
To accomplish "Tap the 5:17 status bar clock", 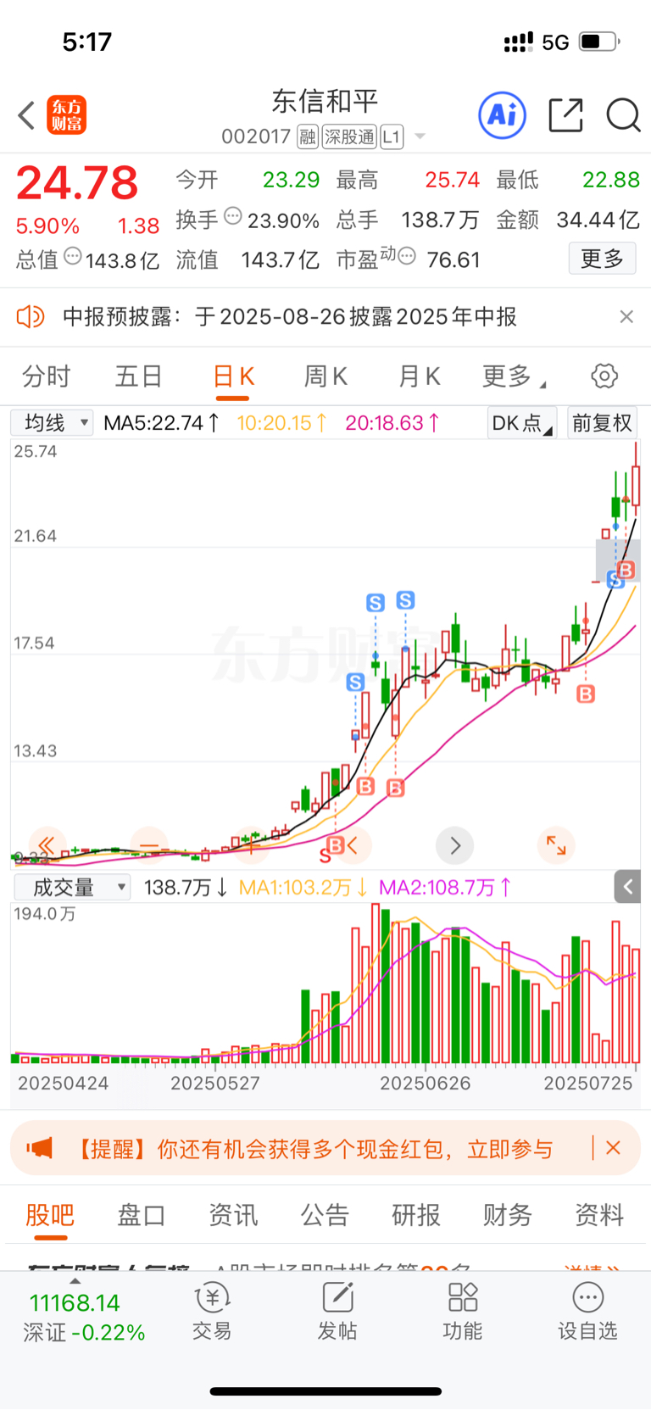I will (87, 42).
